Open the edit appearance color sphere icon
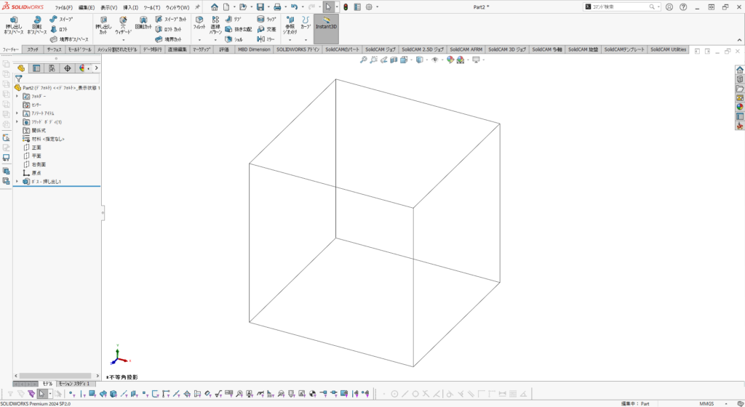This screenshot has height=407, width=745. pos(451,60)
